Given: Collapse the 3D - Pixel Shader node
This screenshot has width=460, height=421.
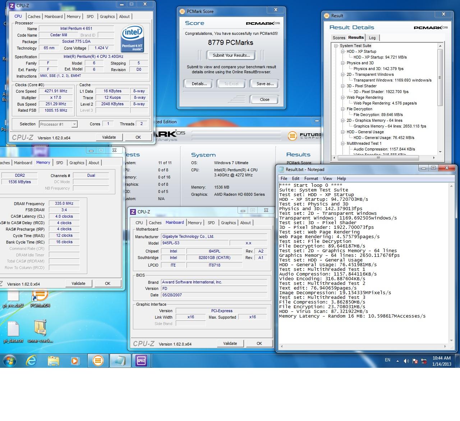Looking at the screenshot, I should point(343,86).
